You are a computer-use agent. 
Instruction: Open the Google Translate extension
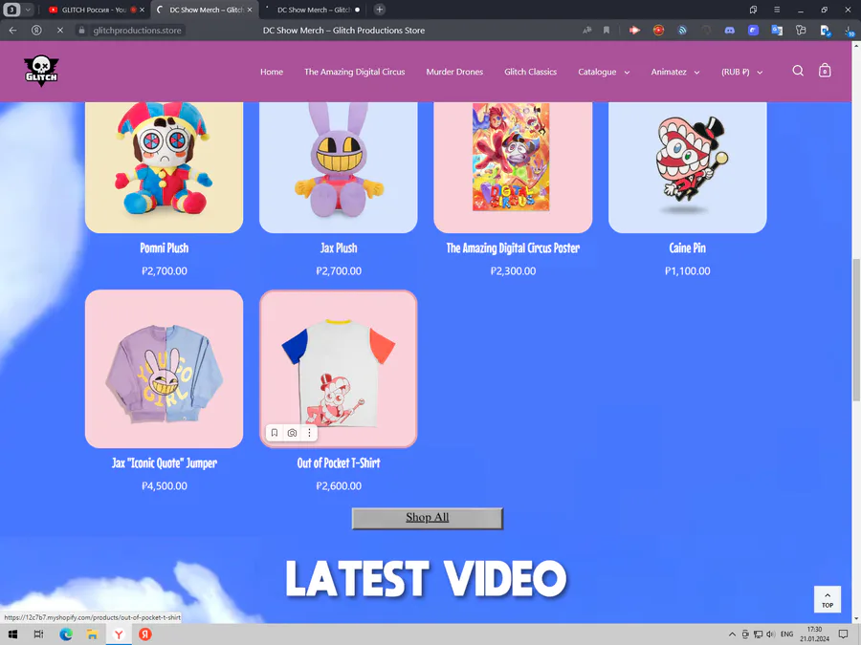coord(777,31)
